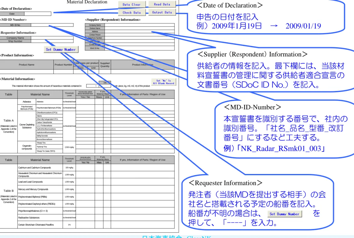Select the empty cell under Product Name
Image resolution: width=354 pixels, height=238 pixels.
click(27, 72)
